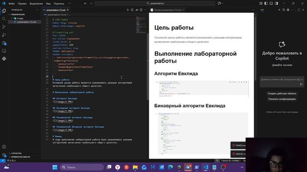Open the Файл menu
The width and height of the screenshot is (307, 172).
pos(12,3)
